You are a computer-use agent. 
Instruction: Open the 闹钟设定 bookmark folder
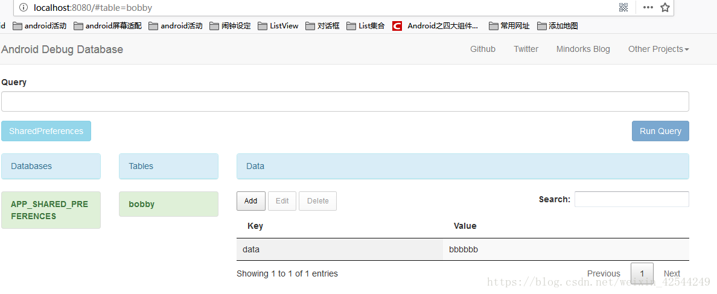tap(231, 26)
